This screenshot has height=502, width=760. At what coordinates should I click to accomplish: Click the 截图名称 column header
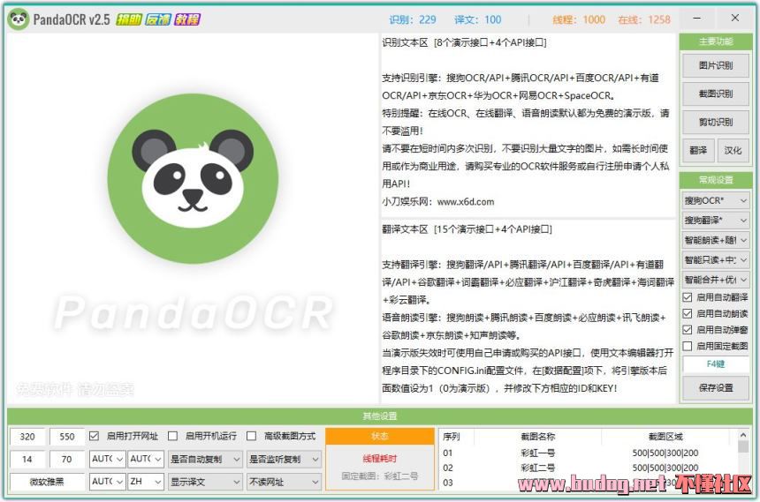click(537, 436)
